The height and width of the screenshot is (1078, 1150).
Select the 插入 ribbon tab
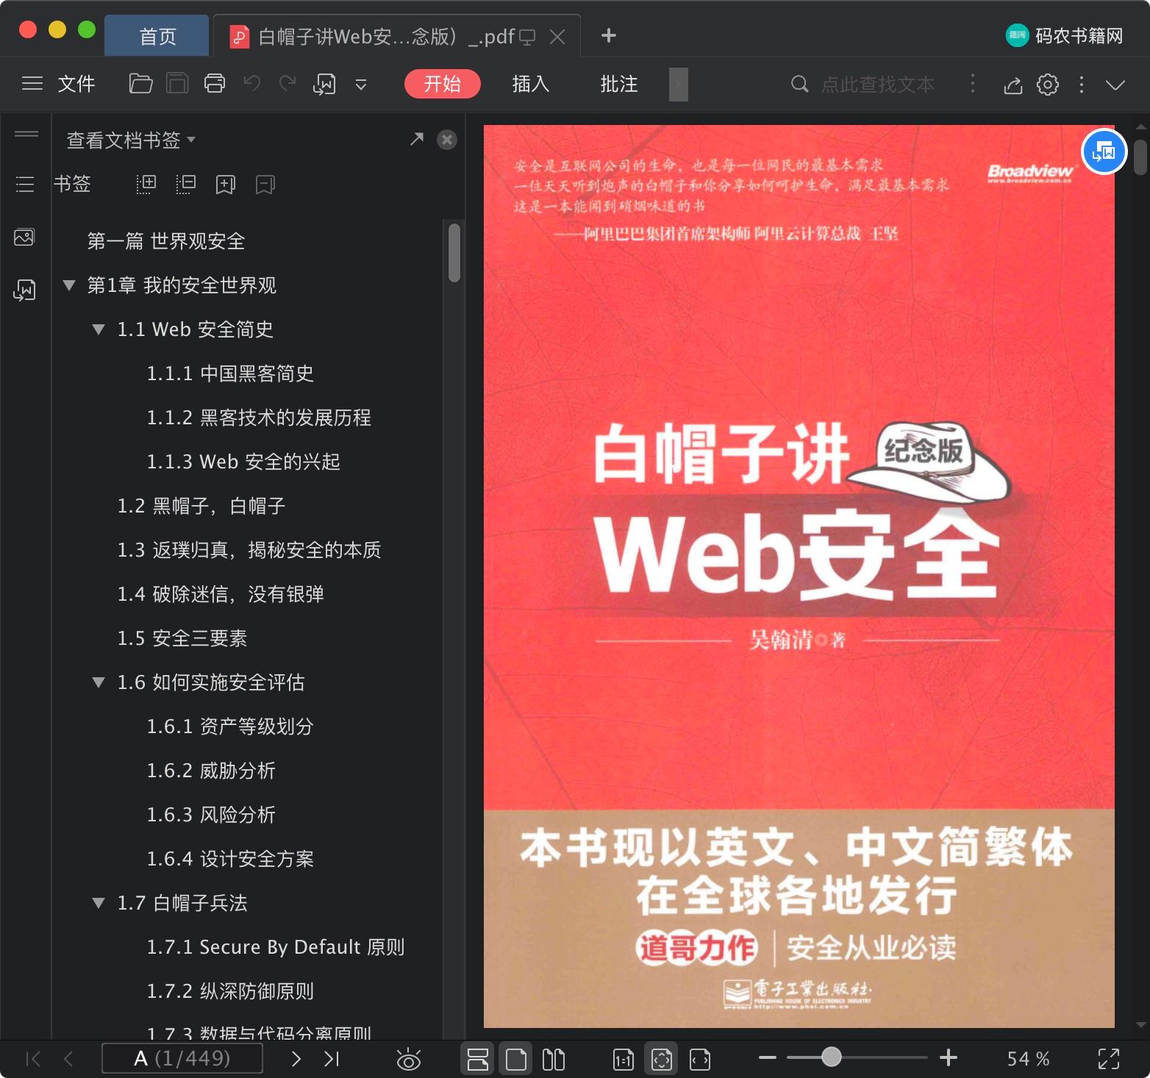click(531, 84)
